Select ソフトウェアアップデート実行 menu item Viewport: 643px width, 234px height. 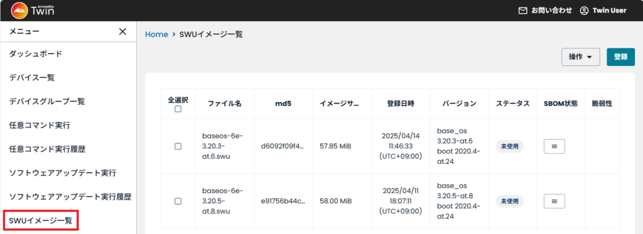tap(63, 173)
